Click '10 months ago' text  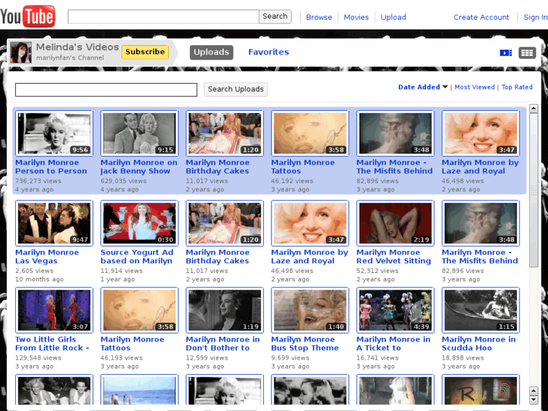tap(39, 280)
